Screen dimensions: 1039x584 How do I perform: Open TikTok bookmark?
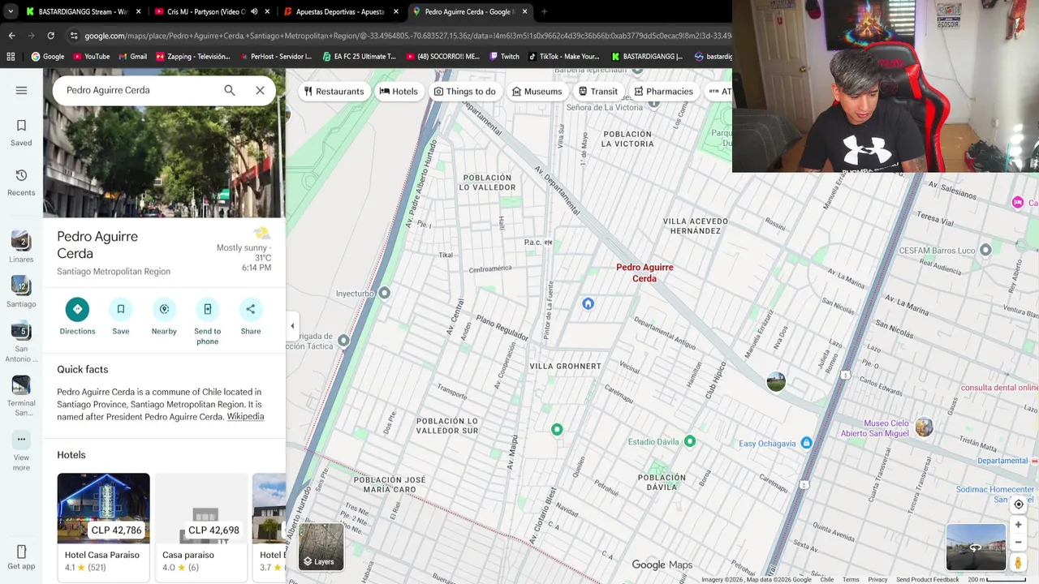(563, 57)
